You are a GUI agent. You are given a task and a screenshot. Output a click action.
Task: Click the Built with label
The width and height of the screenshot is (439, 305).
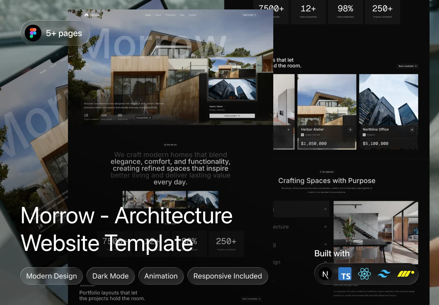tap(332, 253)
